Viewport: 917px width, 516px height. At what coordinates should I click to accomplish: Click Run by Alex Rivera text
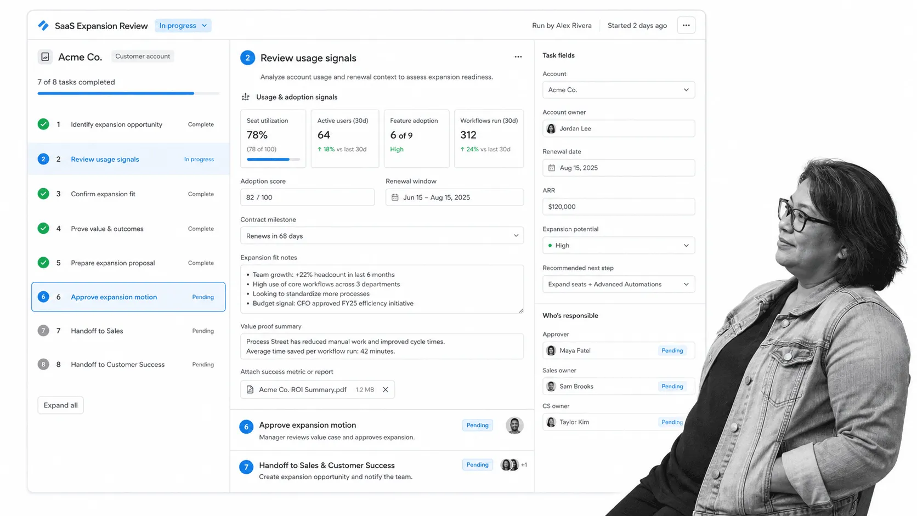[562, 26]
